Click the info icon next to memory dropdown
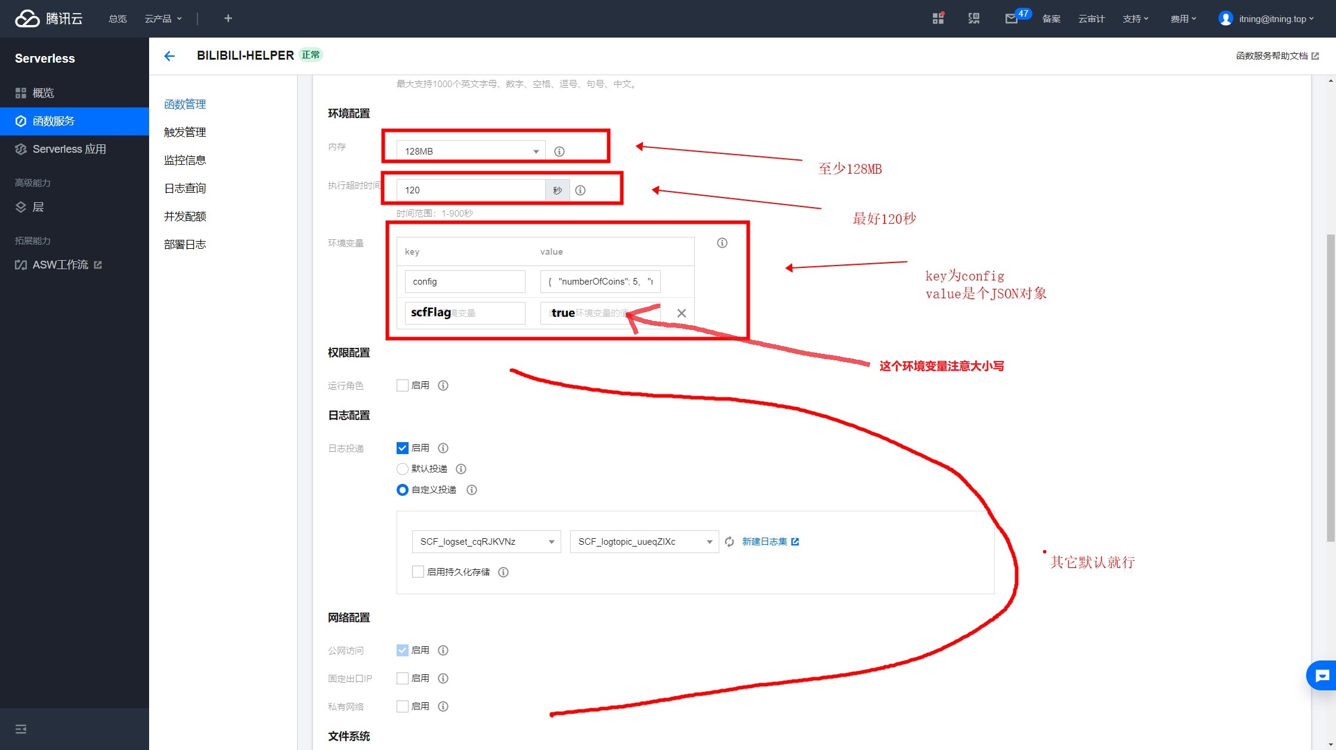 559,152
